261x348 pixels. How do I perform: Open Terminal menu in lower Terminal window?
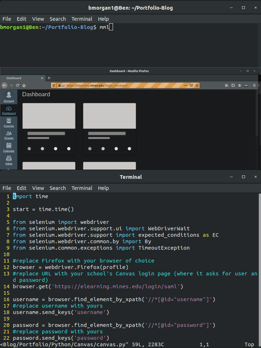(x=82, y=188)
